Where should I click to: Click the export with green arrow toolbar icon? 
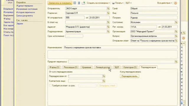[x=83, y=3]
